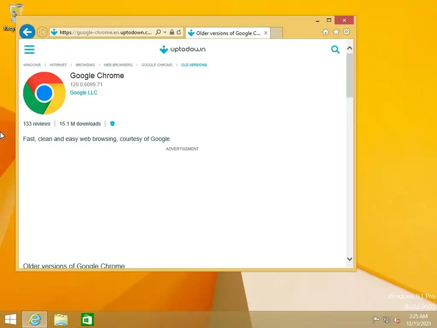Click version number 120.0.6099.71
Image resolution: width=437 pixels, height=328 pixels.
[86, 85]
